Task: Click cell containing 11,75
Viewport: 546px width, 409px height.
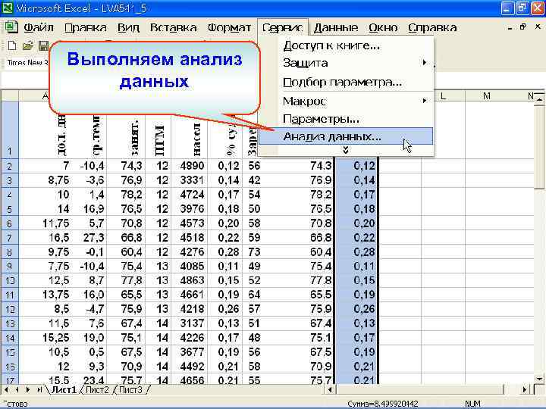Action: (x=45, y=223)
